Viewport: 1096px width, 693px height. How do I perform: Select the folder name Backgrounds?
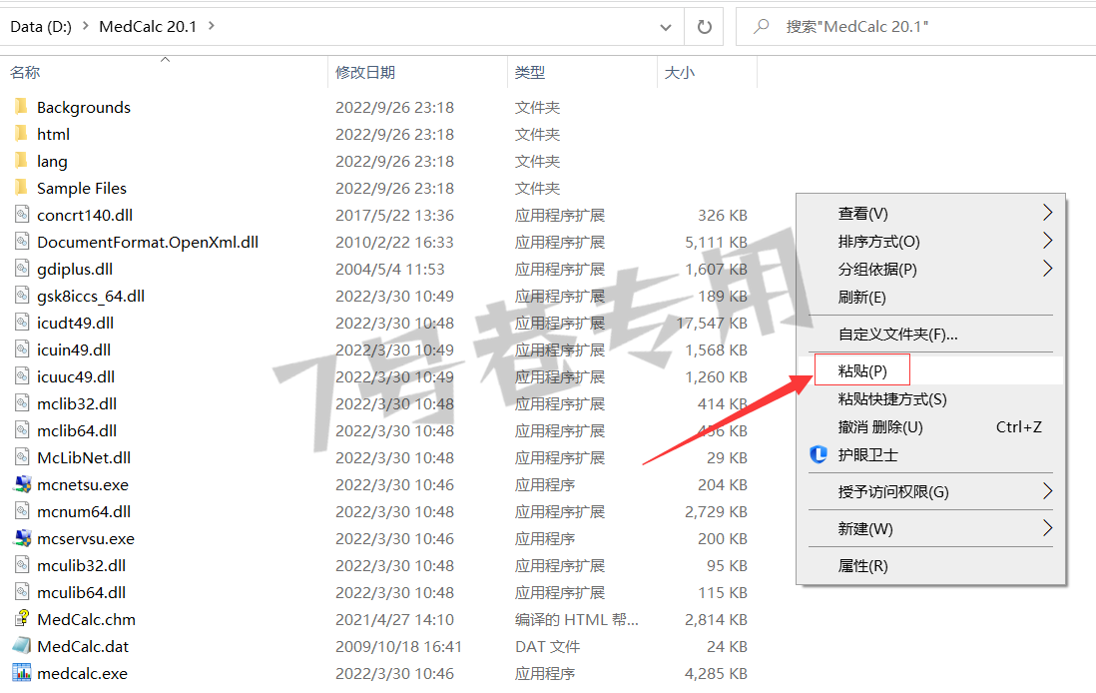click(x=84, y=107)
